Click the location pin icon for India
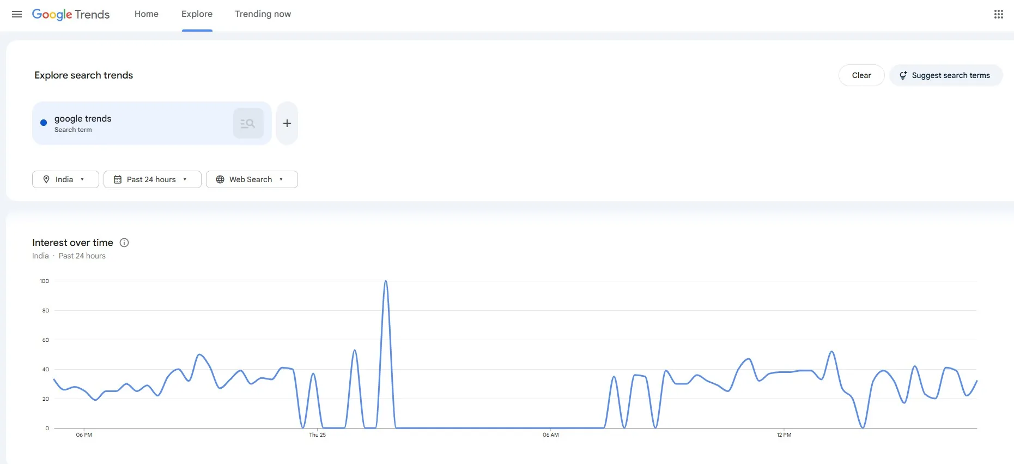 coord(46,179)
